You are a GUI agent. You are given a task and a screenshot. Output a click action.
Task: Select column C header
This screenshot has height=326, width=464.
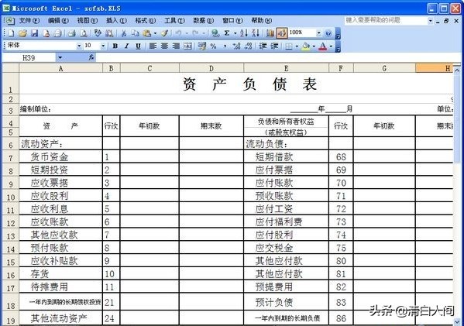point(150,68)
